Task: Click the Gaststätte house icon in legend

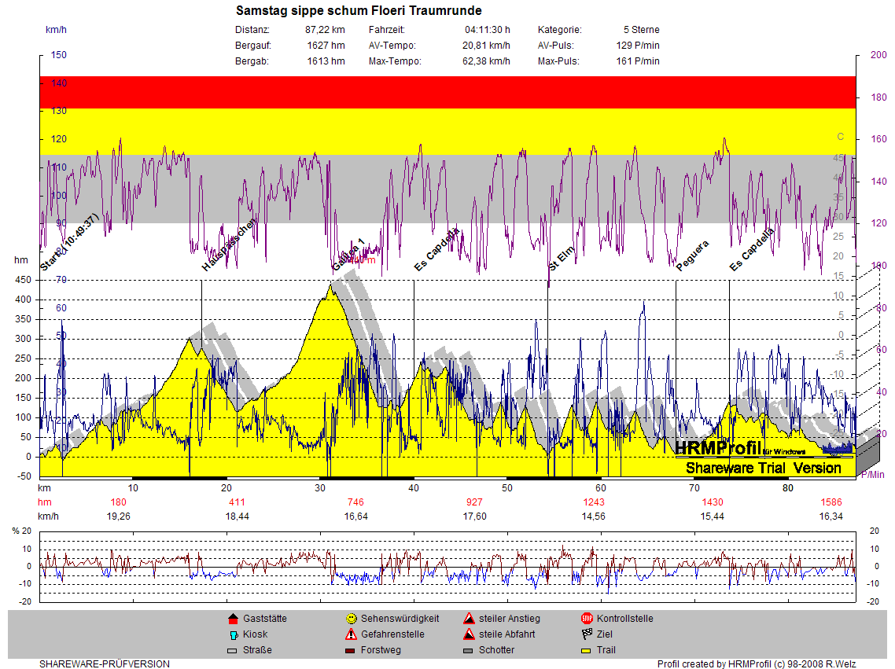Action: coord(232,619)
